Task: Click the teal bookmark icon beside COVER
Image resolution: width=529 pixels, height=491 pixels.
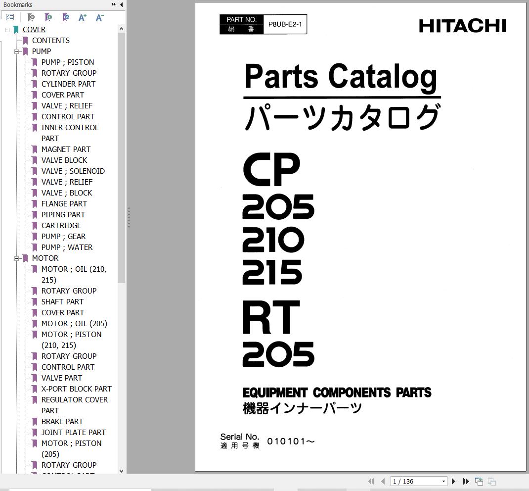Action: 16,29
